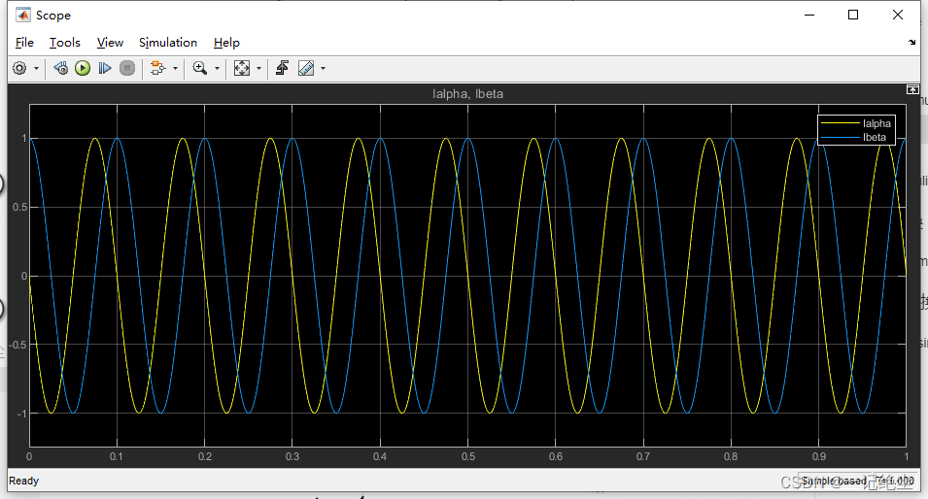Viewport: 928px width, 499px height.
Task: Click the Cursor Measurements ruler icon
Action: pyautogui.click(x=306, y=69)
